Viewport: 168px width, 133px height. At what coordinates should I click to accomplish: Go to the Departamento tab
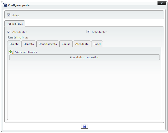pos(48,44)
